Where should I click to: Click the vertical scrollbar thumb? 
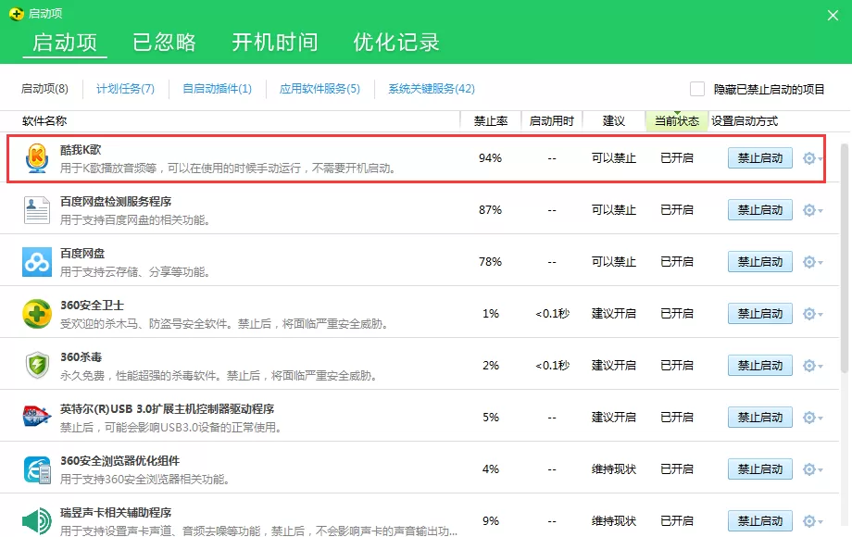(845, 258)
